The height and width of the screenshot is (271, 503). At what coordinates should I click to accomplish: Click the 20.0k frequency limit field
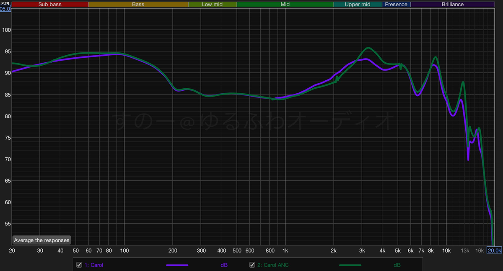(495, 251)
